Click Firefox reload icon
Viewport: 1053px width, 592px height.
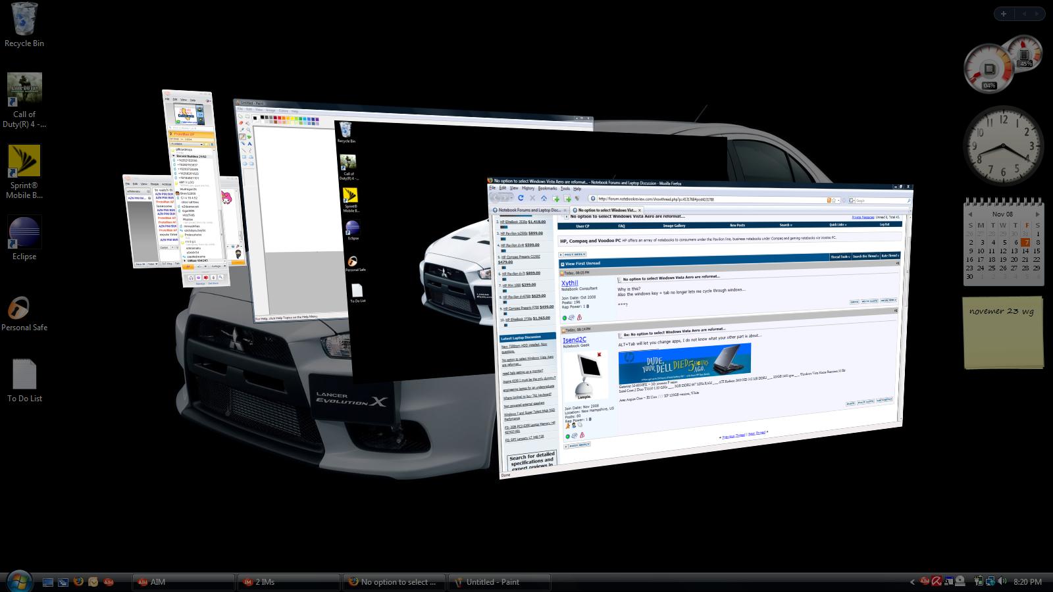click(x=521, y=197)
